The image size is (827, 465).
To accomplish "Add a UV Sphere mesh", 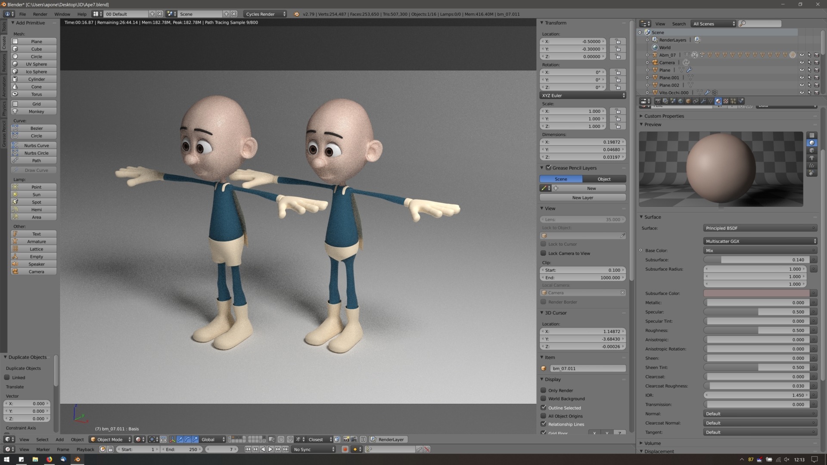I will coord(34,64).
